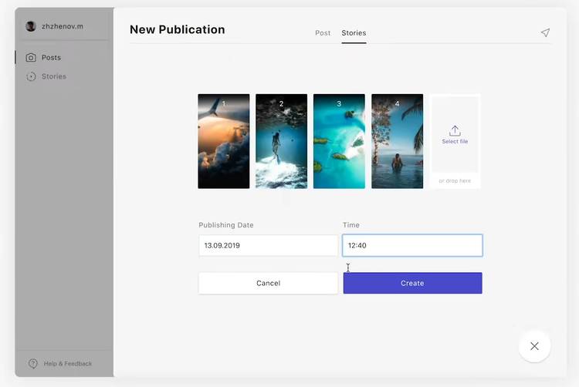Select story thumbnail 4 with infinity pool
Screen dimensions: 579x387
398,141
